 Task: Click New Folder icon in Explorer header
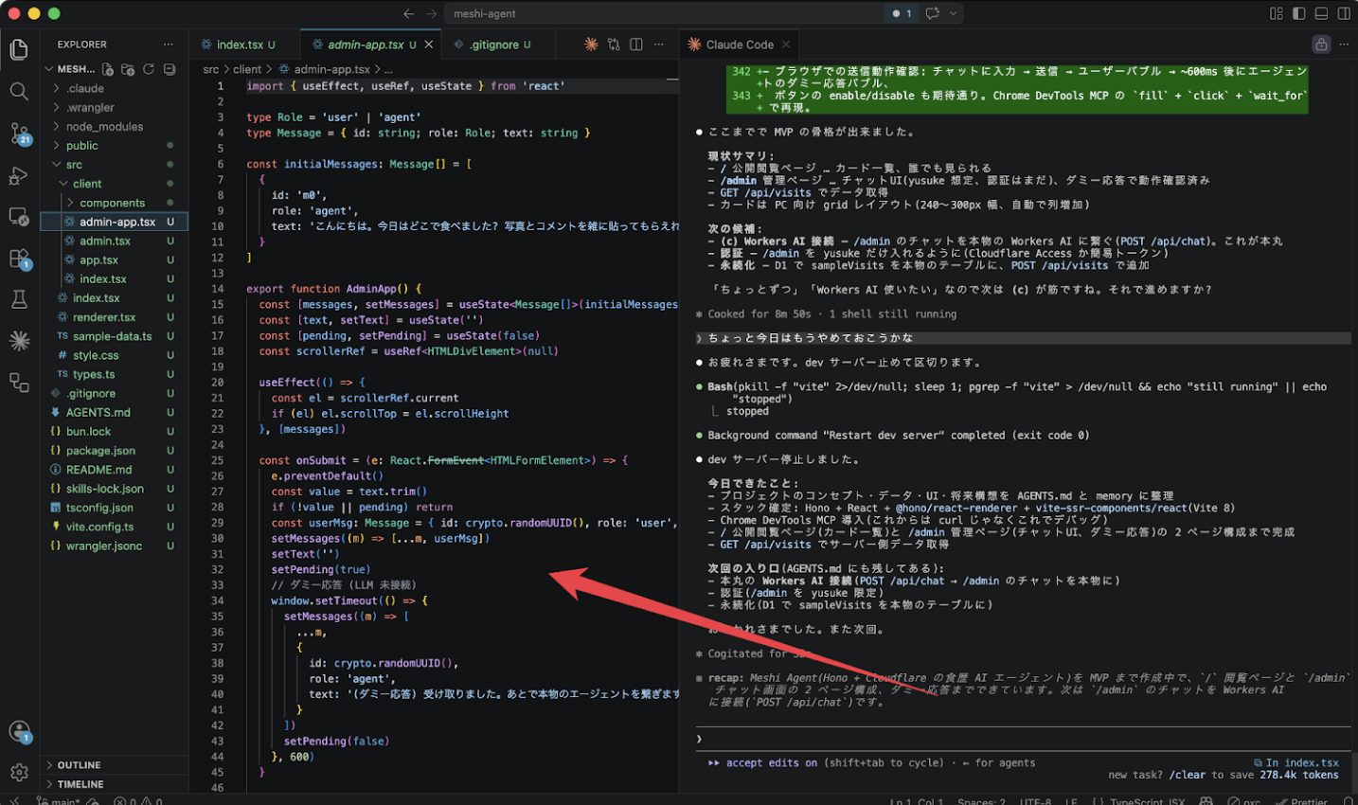click(128, 69)
